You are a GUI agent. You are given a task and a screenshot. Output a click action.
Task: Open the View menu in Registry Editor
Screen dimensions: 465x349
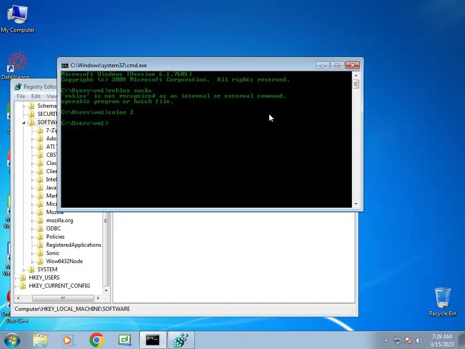point(51,96)
